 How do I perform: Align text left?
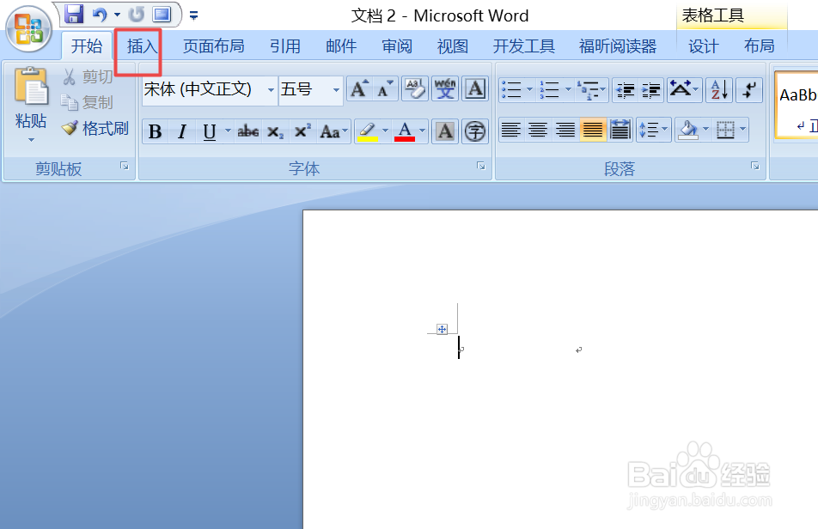click(511, 130)
